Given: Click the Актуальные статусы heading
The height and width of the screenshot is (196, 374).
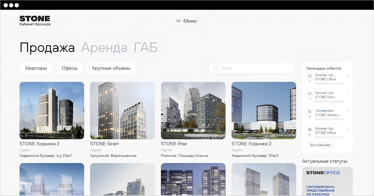Looking at the screenshot, I should point(325,161).
